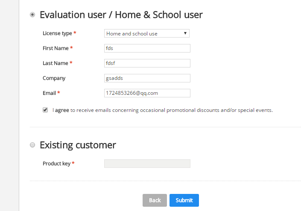Click the Product key label
Screen dimensions: 301x211
[x=57, y=164]
